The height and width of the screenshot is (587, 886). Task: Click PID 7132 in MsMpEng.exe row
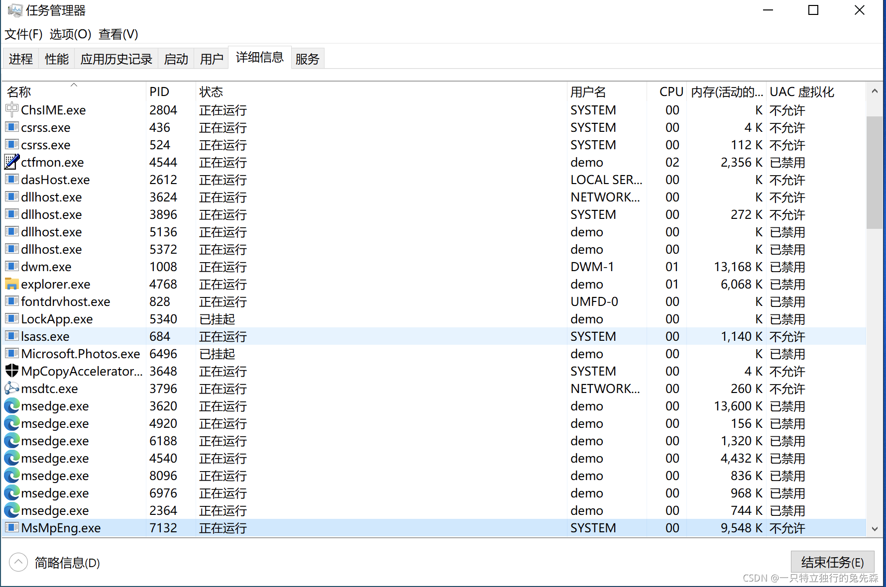pyautogui.click(x=163, y=528)
